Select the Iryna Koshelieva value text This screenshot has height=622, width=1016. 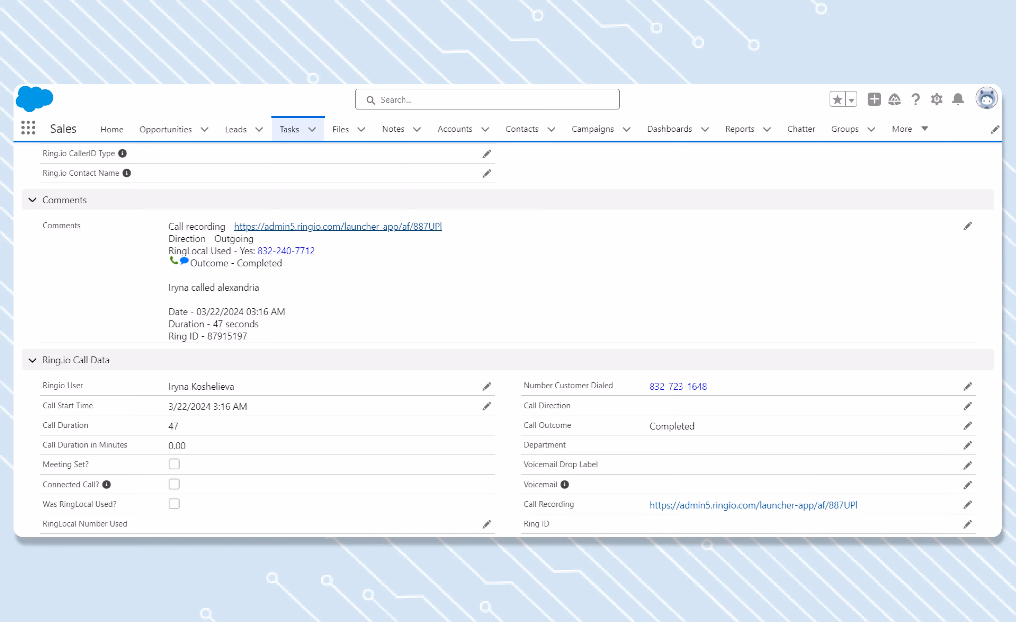click(201, 386)
